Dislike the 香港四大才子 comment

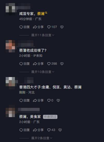click(x=58, y=100)
